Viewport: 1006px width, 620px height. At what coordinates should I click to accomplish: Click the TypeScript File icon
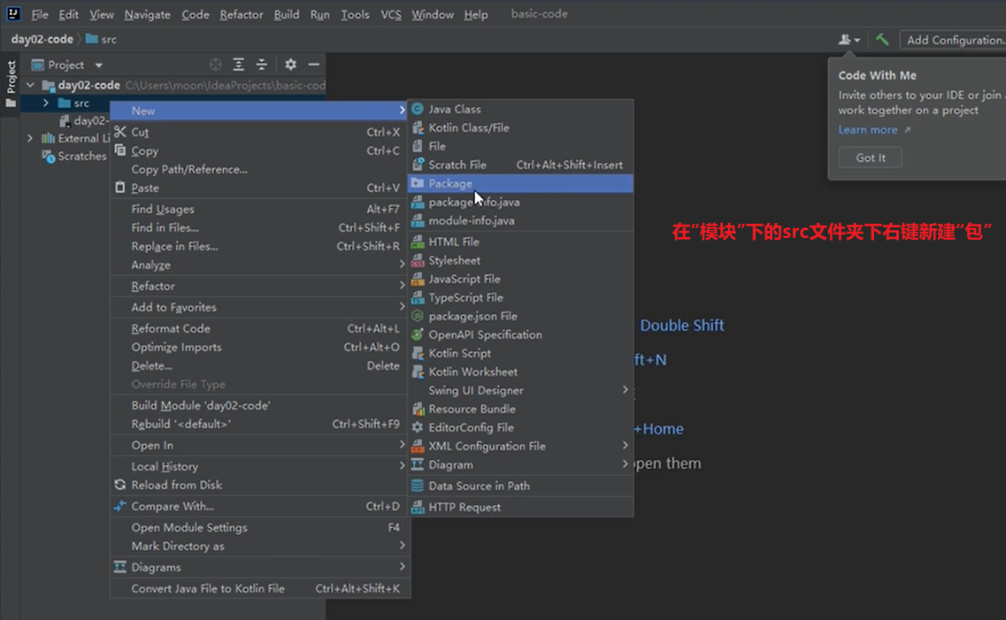418,297
